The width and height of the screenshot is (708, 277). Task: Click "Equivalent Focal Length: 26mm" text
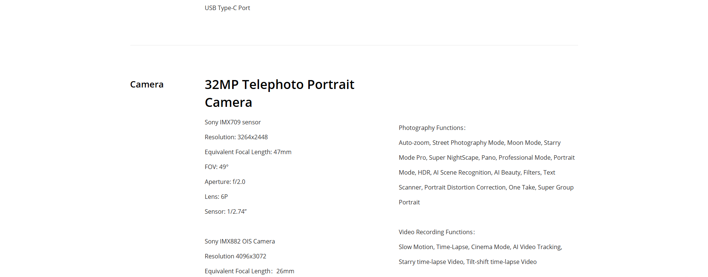coord(249,271)
